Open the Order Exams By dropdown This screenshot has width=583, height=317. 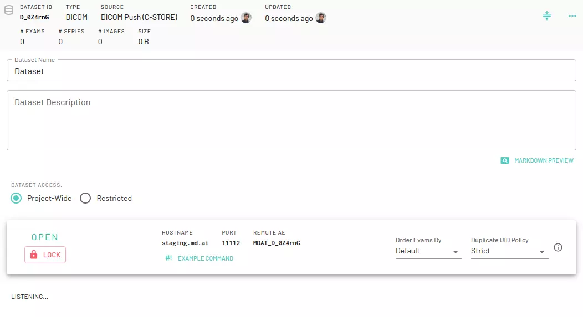click(428, 251)
